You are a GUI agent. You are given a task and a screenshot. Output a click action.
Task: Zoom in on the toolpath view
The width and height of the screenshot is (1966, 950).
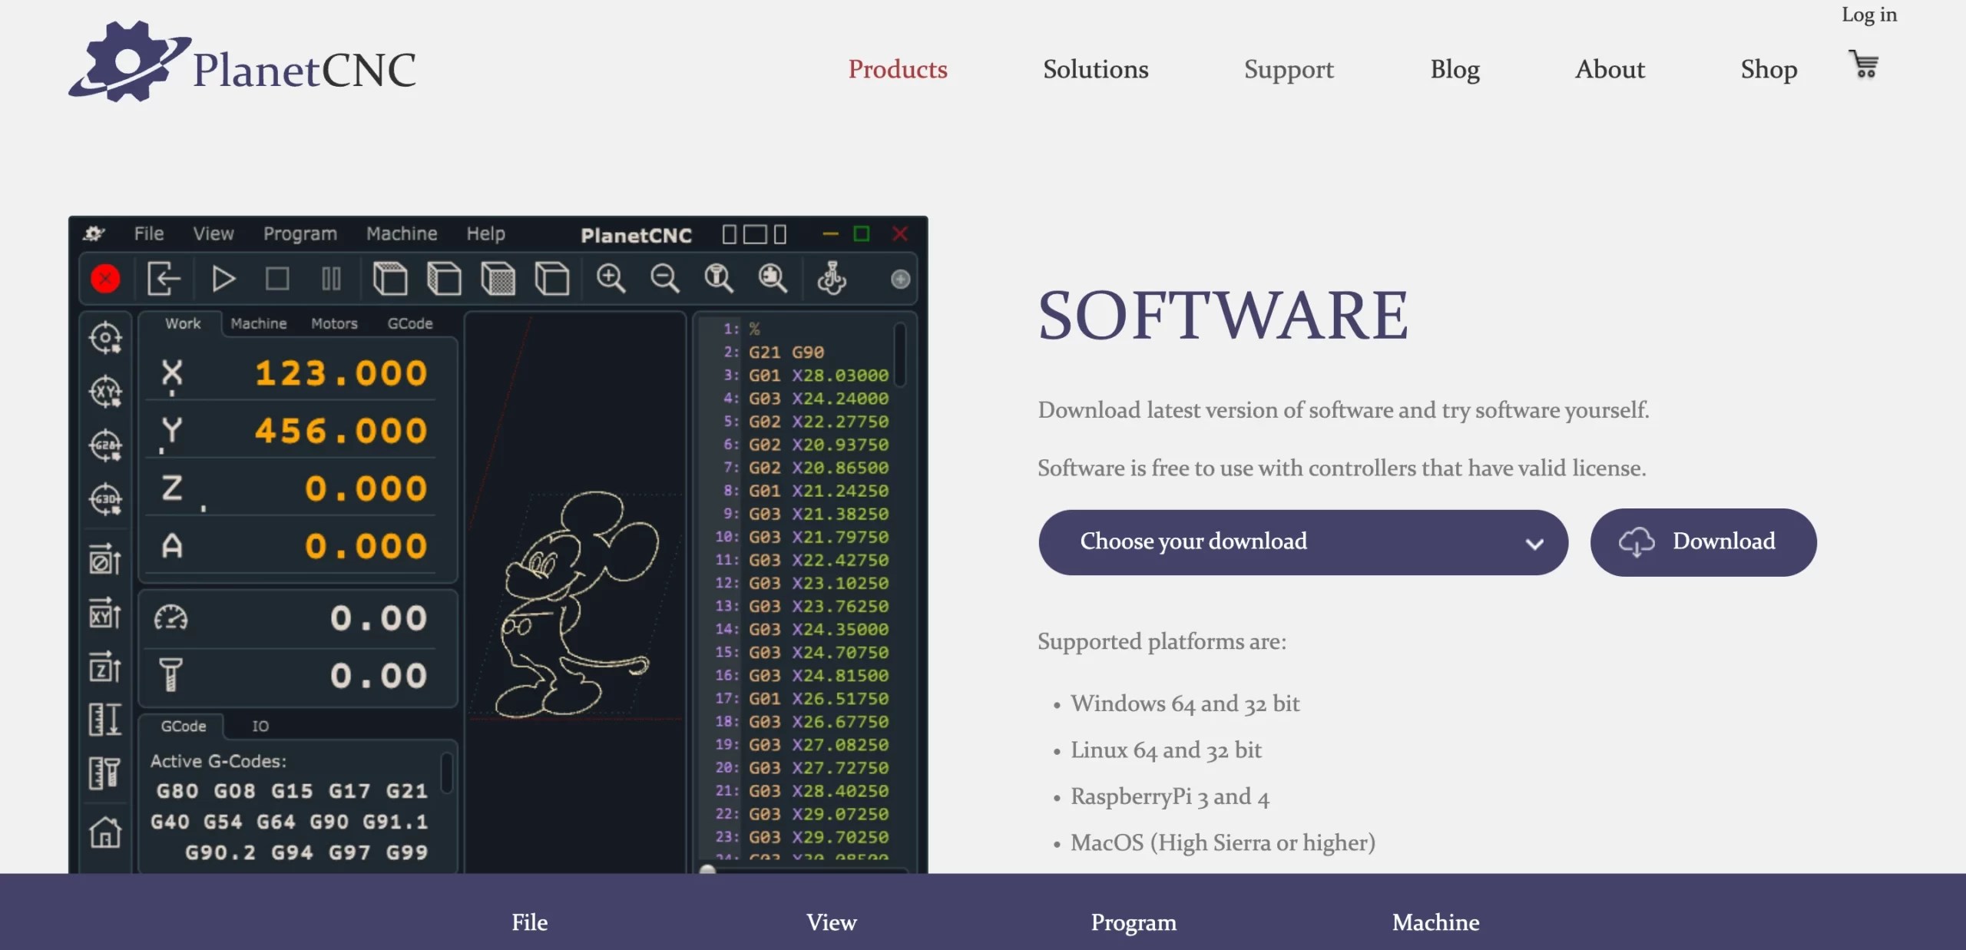click(x=611, y=278)
